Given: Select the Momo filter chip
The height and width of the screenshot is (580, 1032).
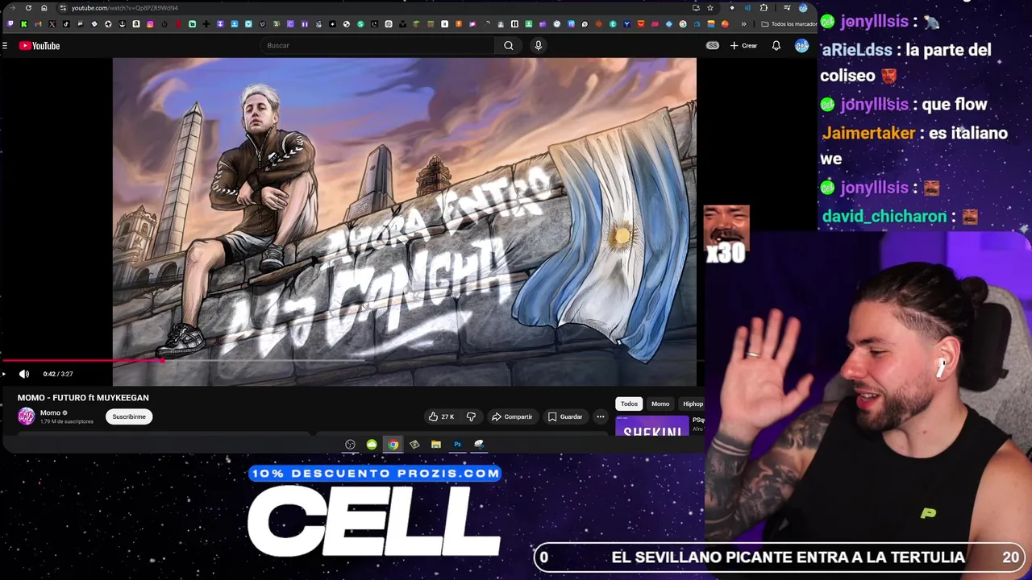Looking at the screenshot, I should click(x=660, y=404).
